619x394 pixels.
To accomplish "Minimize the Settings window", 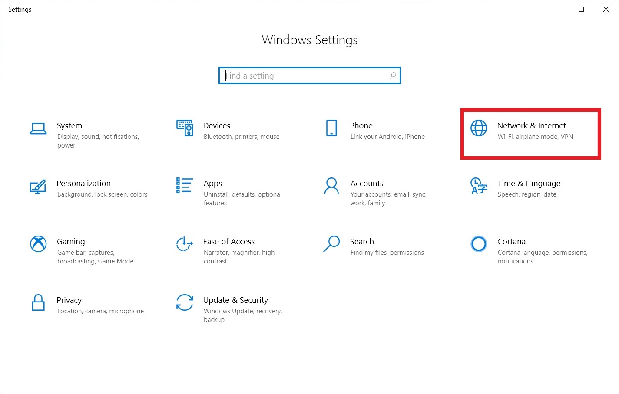I will click(x=556, y=9).
